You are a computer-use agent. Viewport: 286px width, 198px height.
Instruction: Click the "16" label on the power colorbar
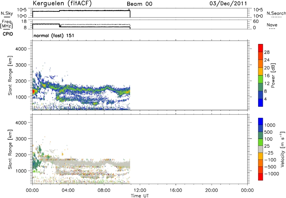pyautogui.click(x=267, y=76)
